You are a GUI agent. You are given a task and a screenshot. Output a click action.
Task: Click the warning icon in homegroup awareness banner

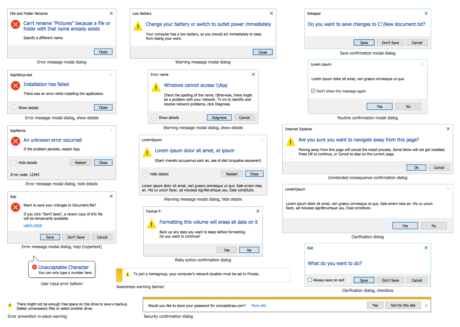pyautogui.click(x=128, y=274)
